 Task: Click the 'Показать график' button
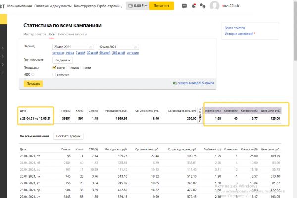coord(68,136)
